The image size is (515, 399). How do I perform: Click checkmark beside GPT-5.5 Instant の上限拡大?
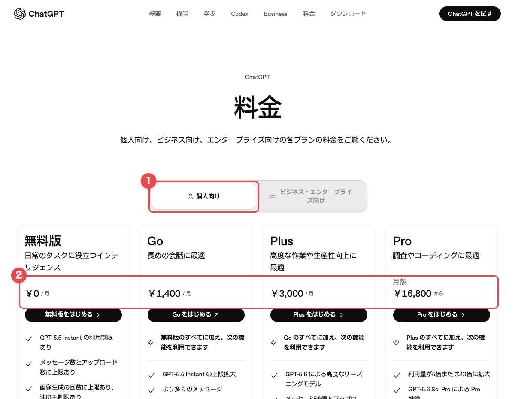click(x=151, y=376)
